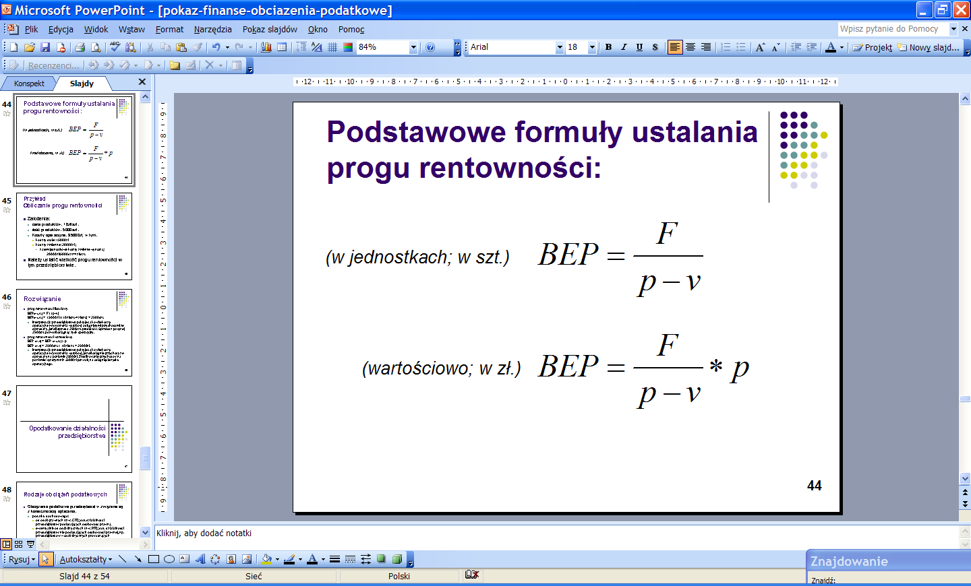Select slide 46 thumbnail Rozwiązanie
The height and width of the screenshot is (586, 971).
74,333
